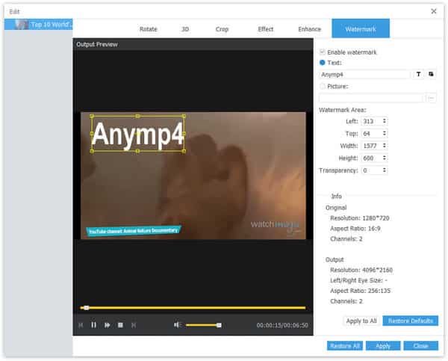Click the Close button
This screenshot has height=361, width=448.
pyautogui.click(x=421, y=346)
